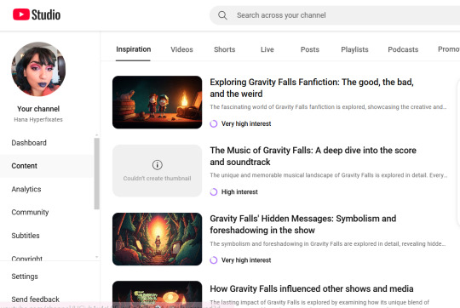Click the Hana Hyperfixates channel name
460x308 pixels.
[x=38, y=120]
